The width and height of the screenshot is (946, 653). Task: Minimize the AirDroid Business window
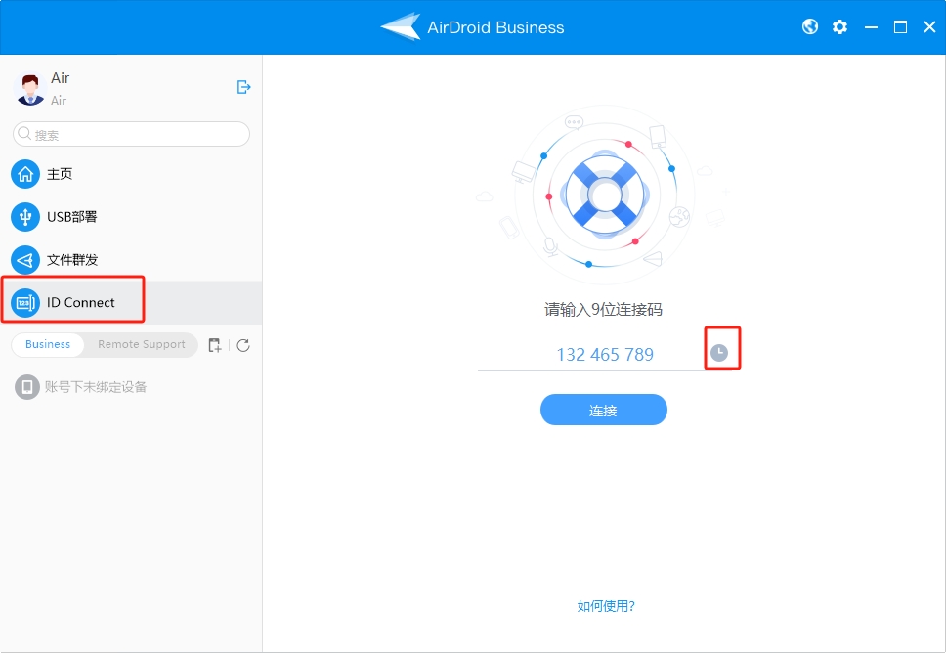tap(871, 27)
